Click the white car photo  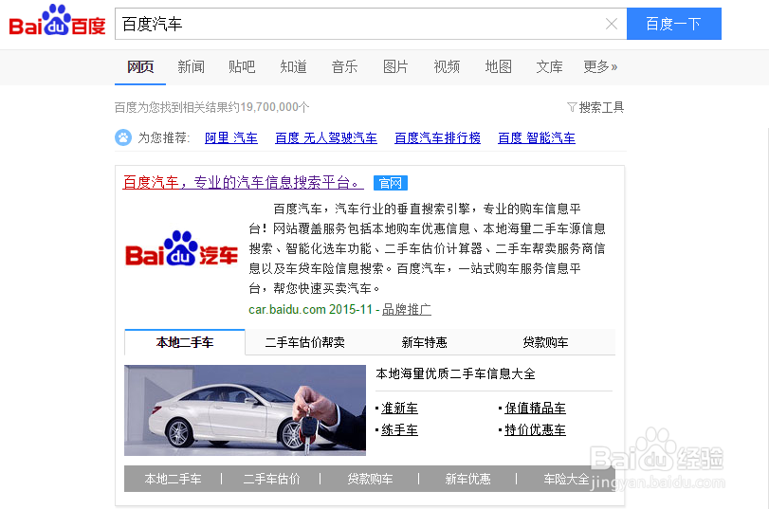pyautogui.click(x=245, y=409)
